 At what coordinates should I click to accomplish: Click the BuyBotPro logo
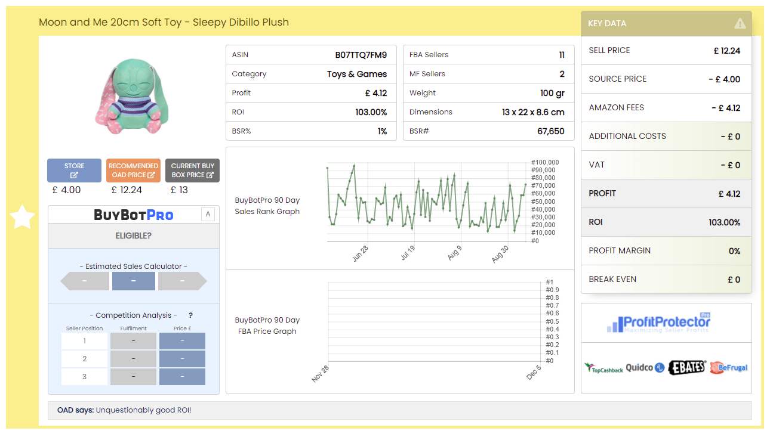134,215
